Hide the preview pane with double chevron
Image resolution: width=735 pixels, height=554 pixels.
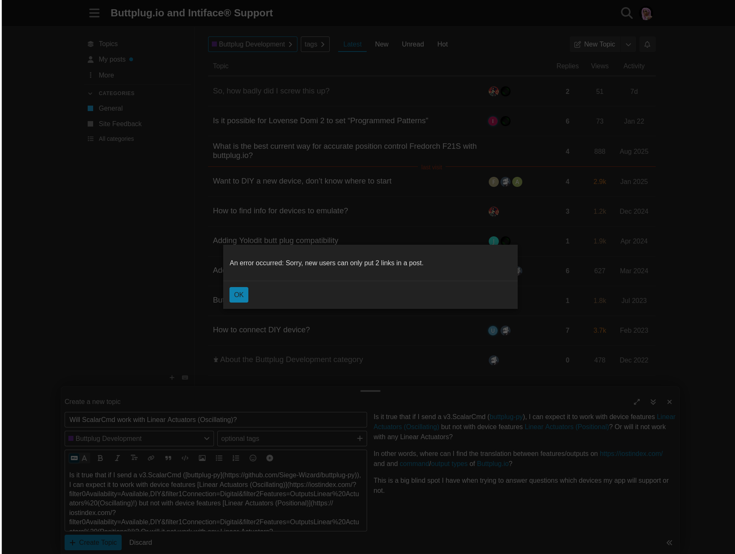669,543
